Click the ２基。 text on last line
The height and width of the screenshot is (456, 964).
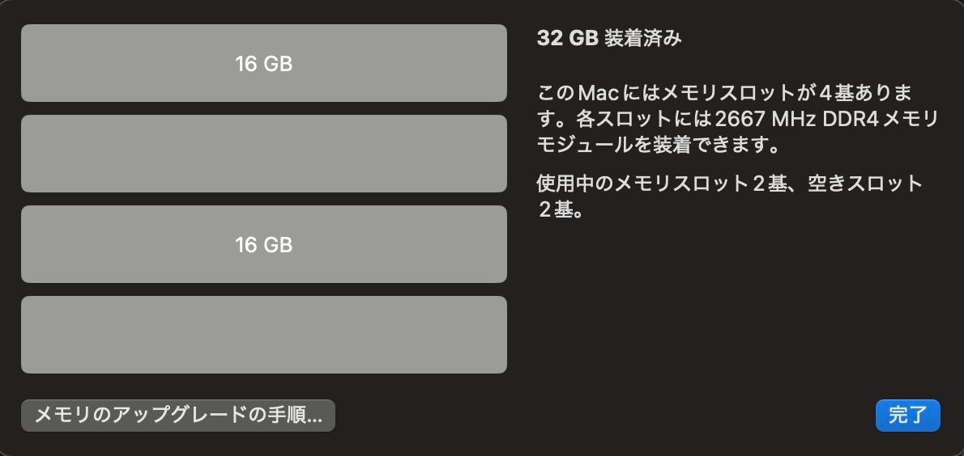pyautogui.click(x=560, y=209)
